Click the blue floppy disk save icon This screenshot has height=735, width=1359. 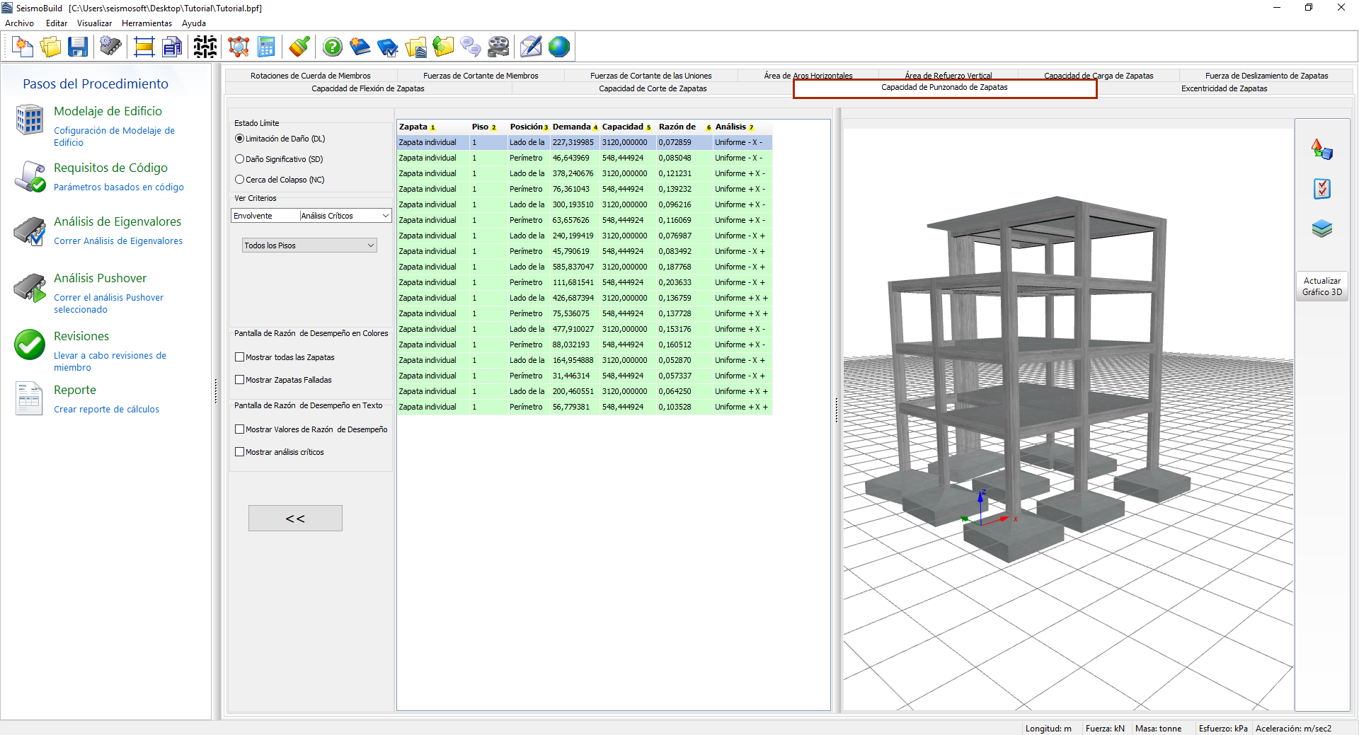[x=77, y=47]
